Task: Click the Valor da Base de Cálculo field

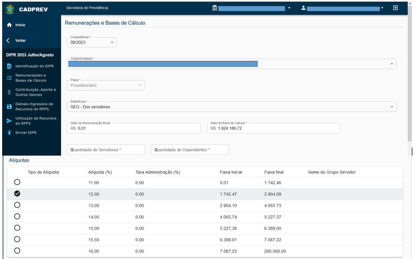Action: point(273,128)
